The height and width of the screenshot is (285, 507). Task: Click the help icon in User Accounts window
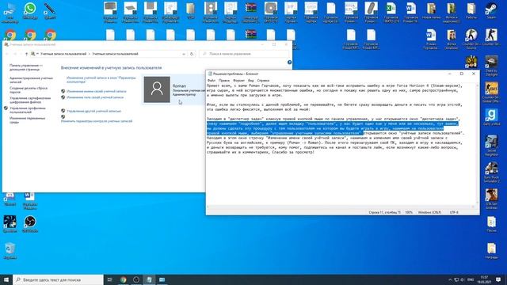pyautogui.click(x=289, y=62)
